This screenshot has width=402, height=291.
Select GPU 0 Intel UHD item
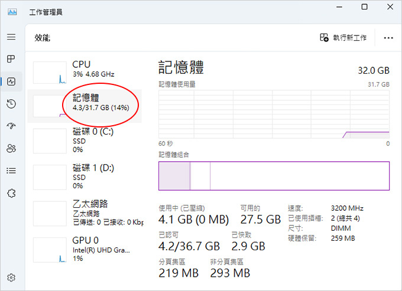tap(85, 250)
